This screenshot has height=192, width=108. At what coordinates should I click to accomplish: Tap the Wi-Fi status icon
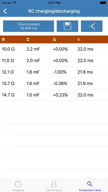tap(15, 3)
